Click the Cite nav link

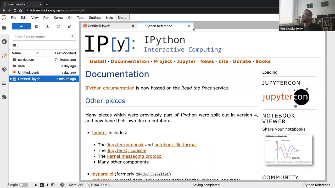(x=223, y=61)
